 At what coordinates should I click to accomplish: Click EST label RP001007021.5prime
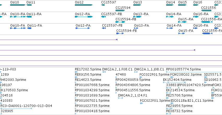point(92,101)
